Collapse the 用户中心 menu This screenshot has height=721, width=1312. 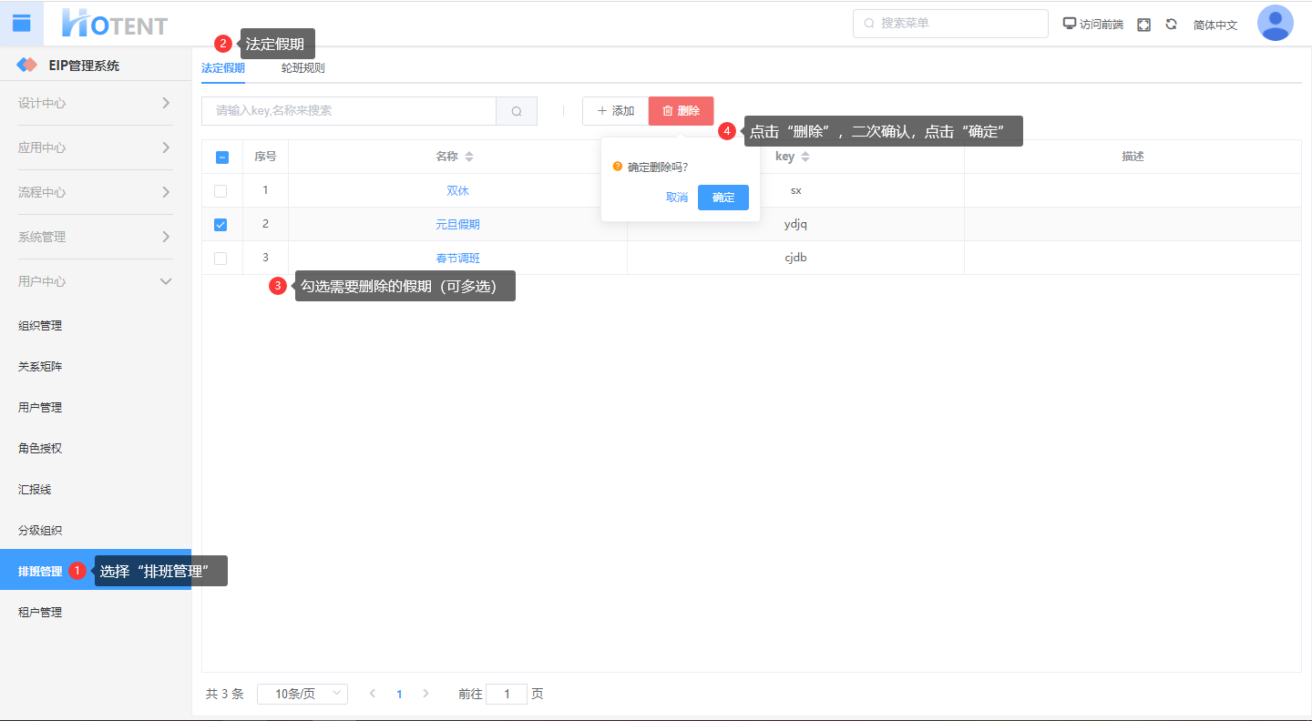click(96, 281)
